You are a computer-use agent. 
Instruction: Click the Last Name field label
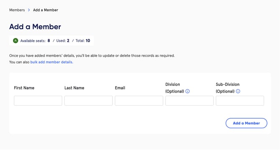point(74,88)
